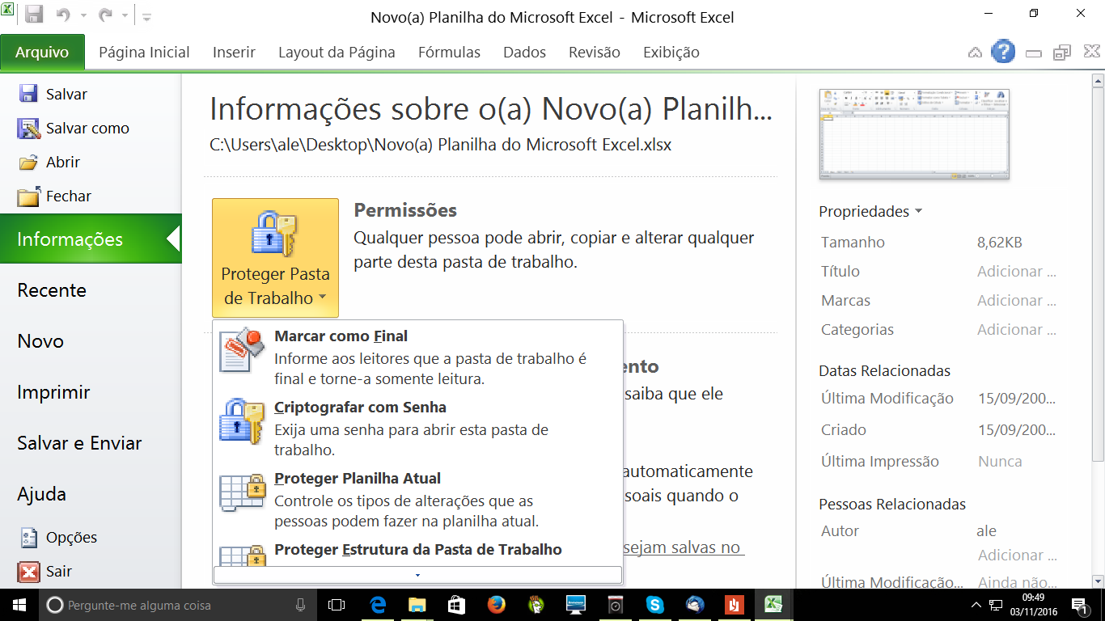Choose Proteger Estrutura da Pasta de Trabalho
The height and width of the screenshot is (621, 1105).
point(417,550)
